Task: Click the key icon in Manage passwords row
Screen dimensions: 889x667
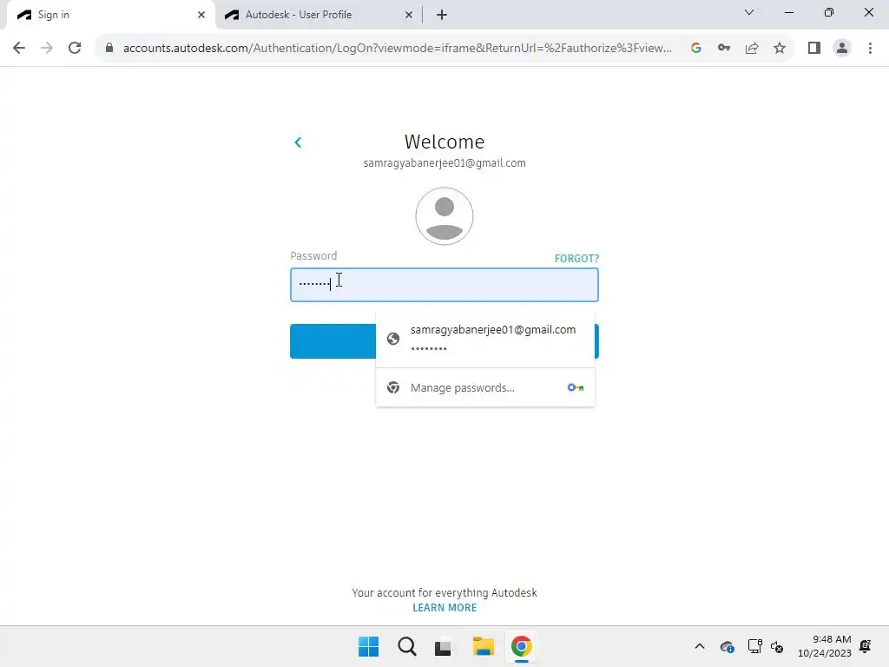Action: pos(575,387)
